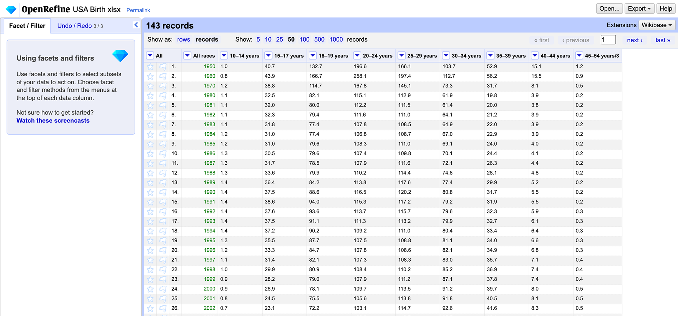678x316 pixels.
Task: Flag row 19 for year 1995
Action: coord(163,241)
